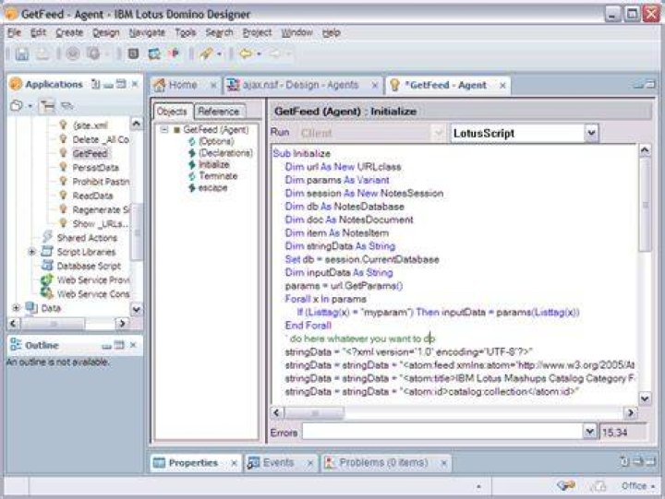Minimize the Applications panel
This screenshot has width=665, height=499.
pos(109,85)
